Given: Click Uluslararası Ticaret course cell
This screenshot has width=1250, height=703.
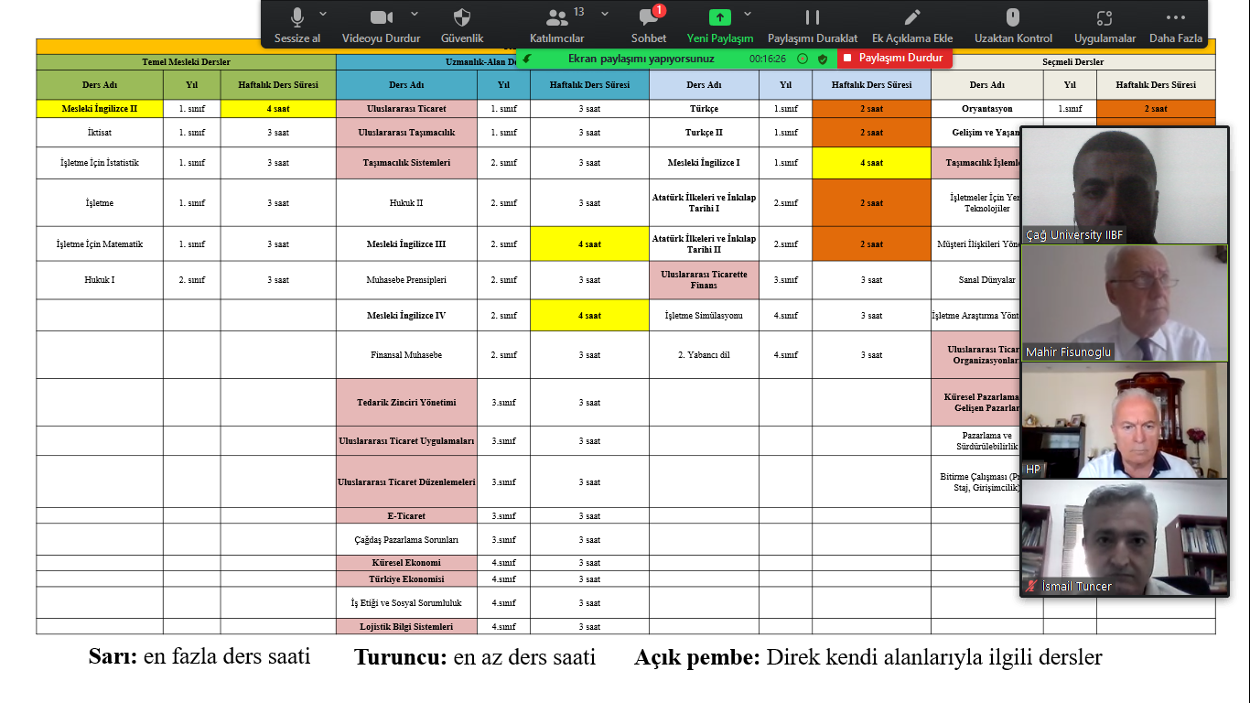Looking at the screenshot, I should (x=406, y=108).
